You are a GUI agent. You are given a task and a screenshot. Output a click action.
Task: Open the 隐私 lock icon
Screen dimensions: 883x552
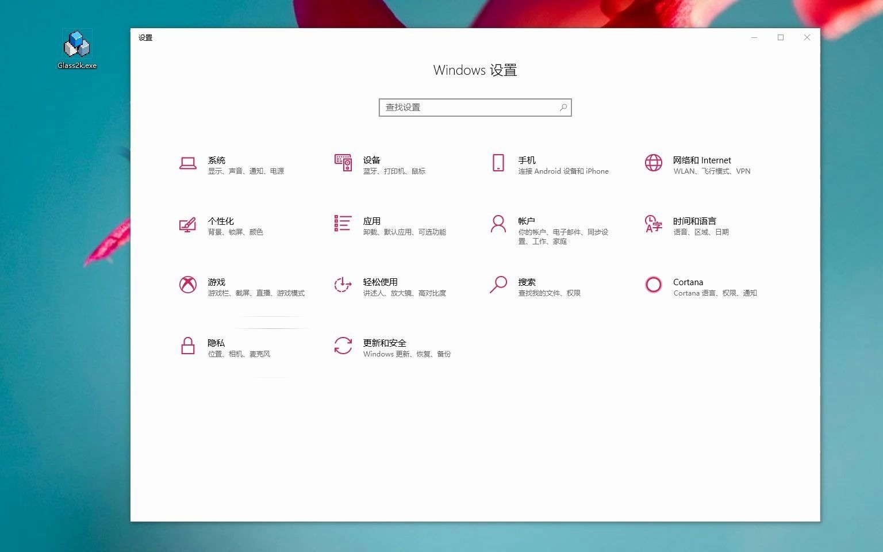(188, 346)
